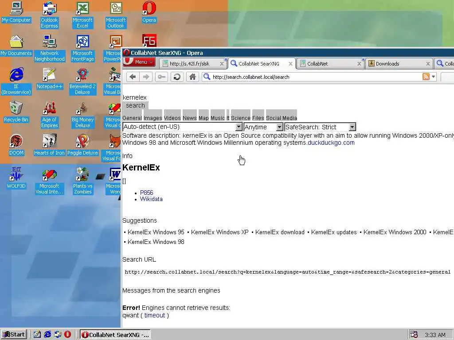Reload the current page in Opera
The image size is (454, 340).
(x=177, y=77)
